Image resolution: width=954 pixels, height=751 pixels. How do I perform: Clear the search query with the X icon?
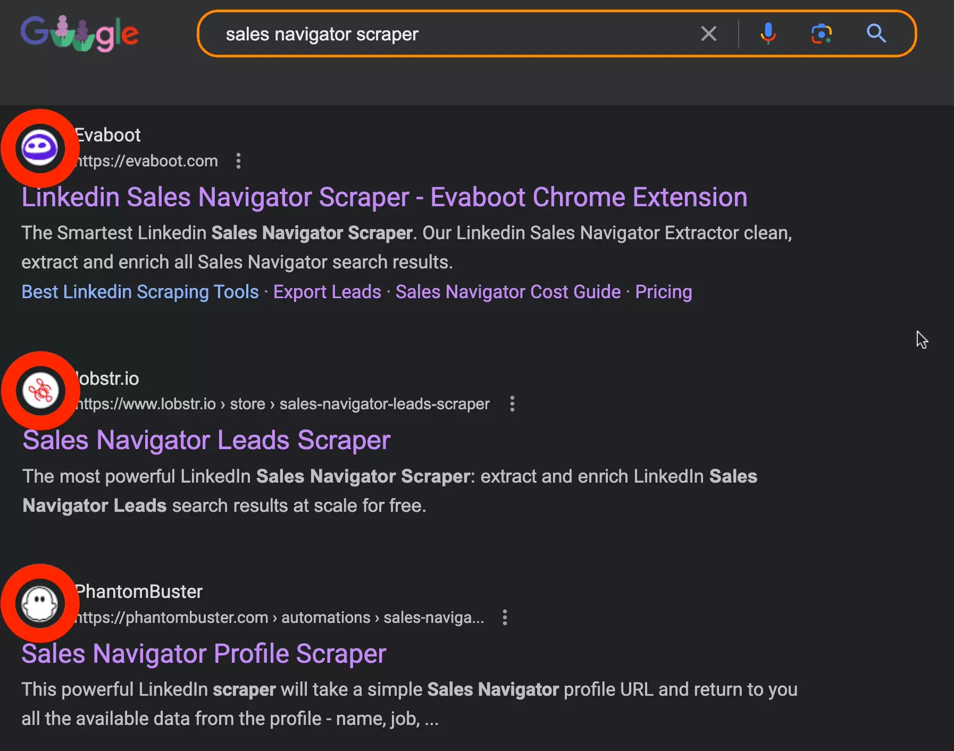(x=709, y=33)
